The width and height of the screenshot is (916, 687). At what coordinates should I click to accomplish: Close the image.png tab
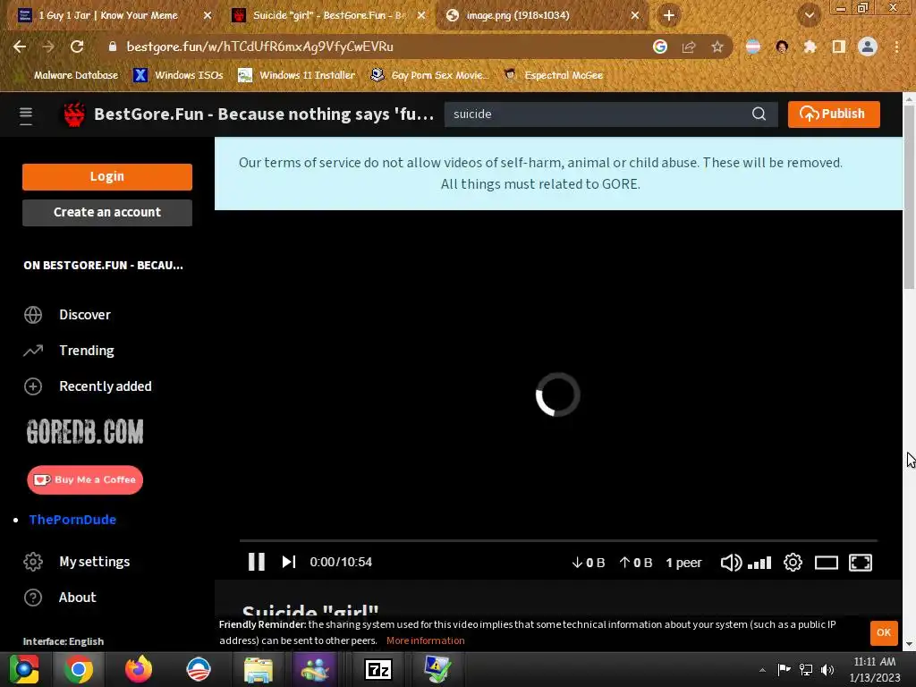(x=635, y=16)
